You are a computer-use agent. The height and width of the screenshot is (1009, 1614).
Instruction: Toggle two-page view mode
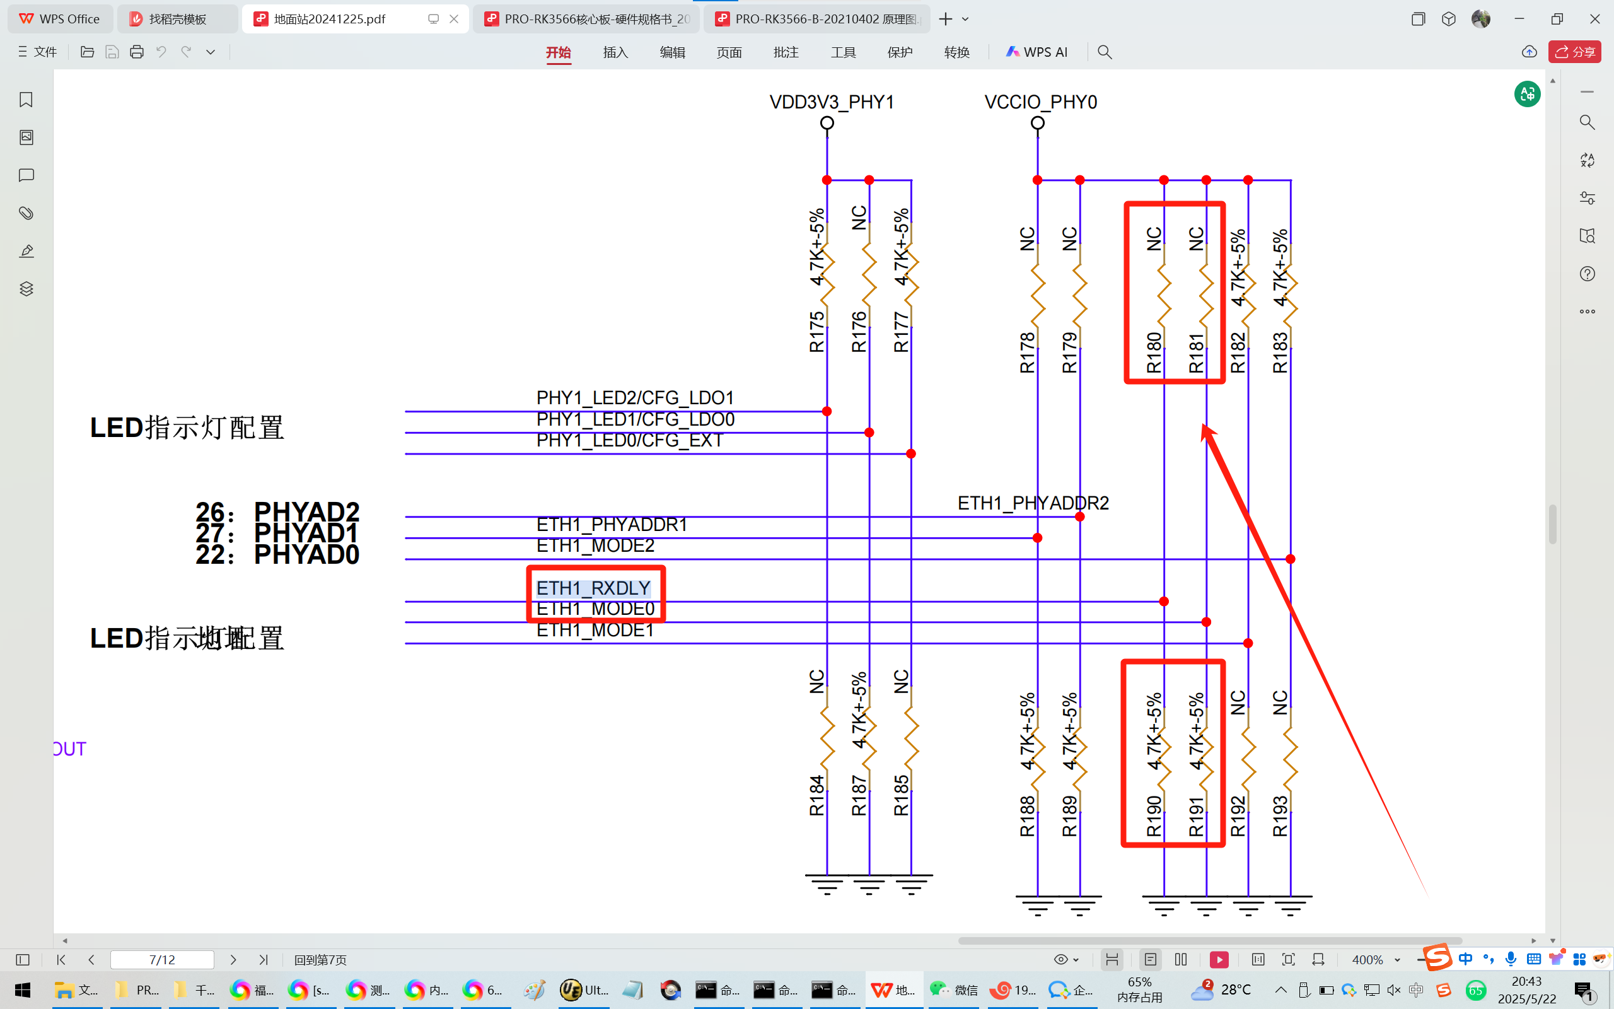tap(1181, 960)
